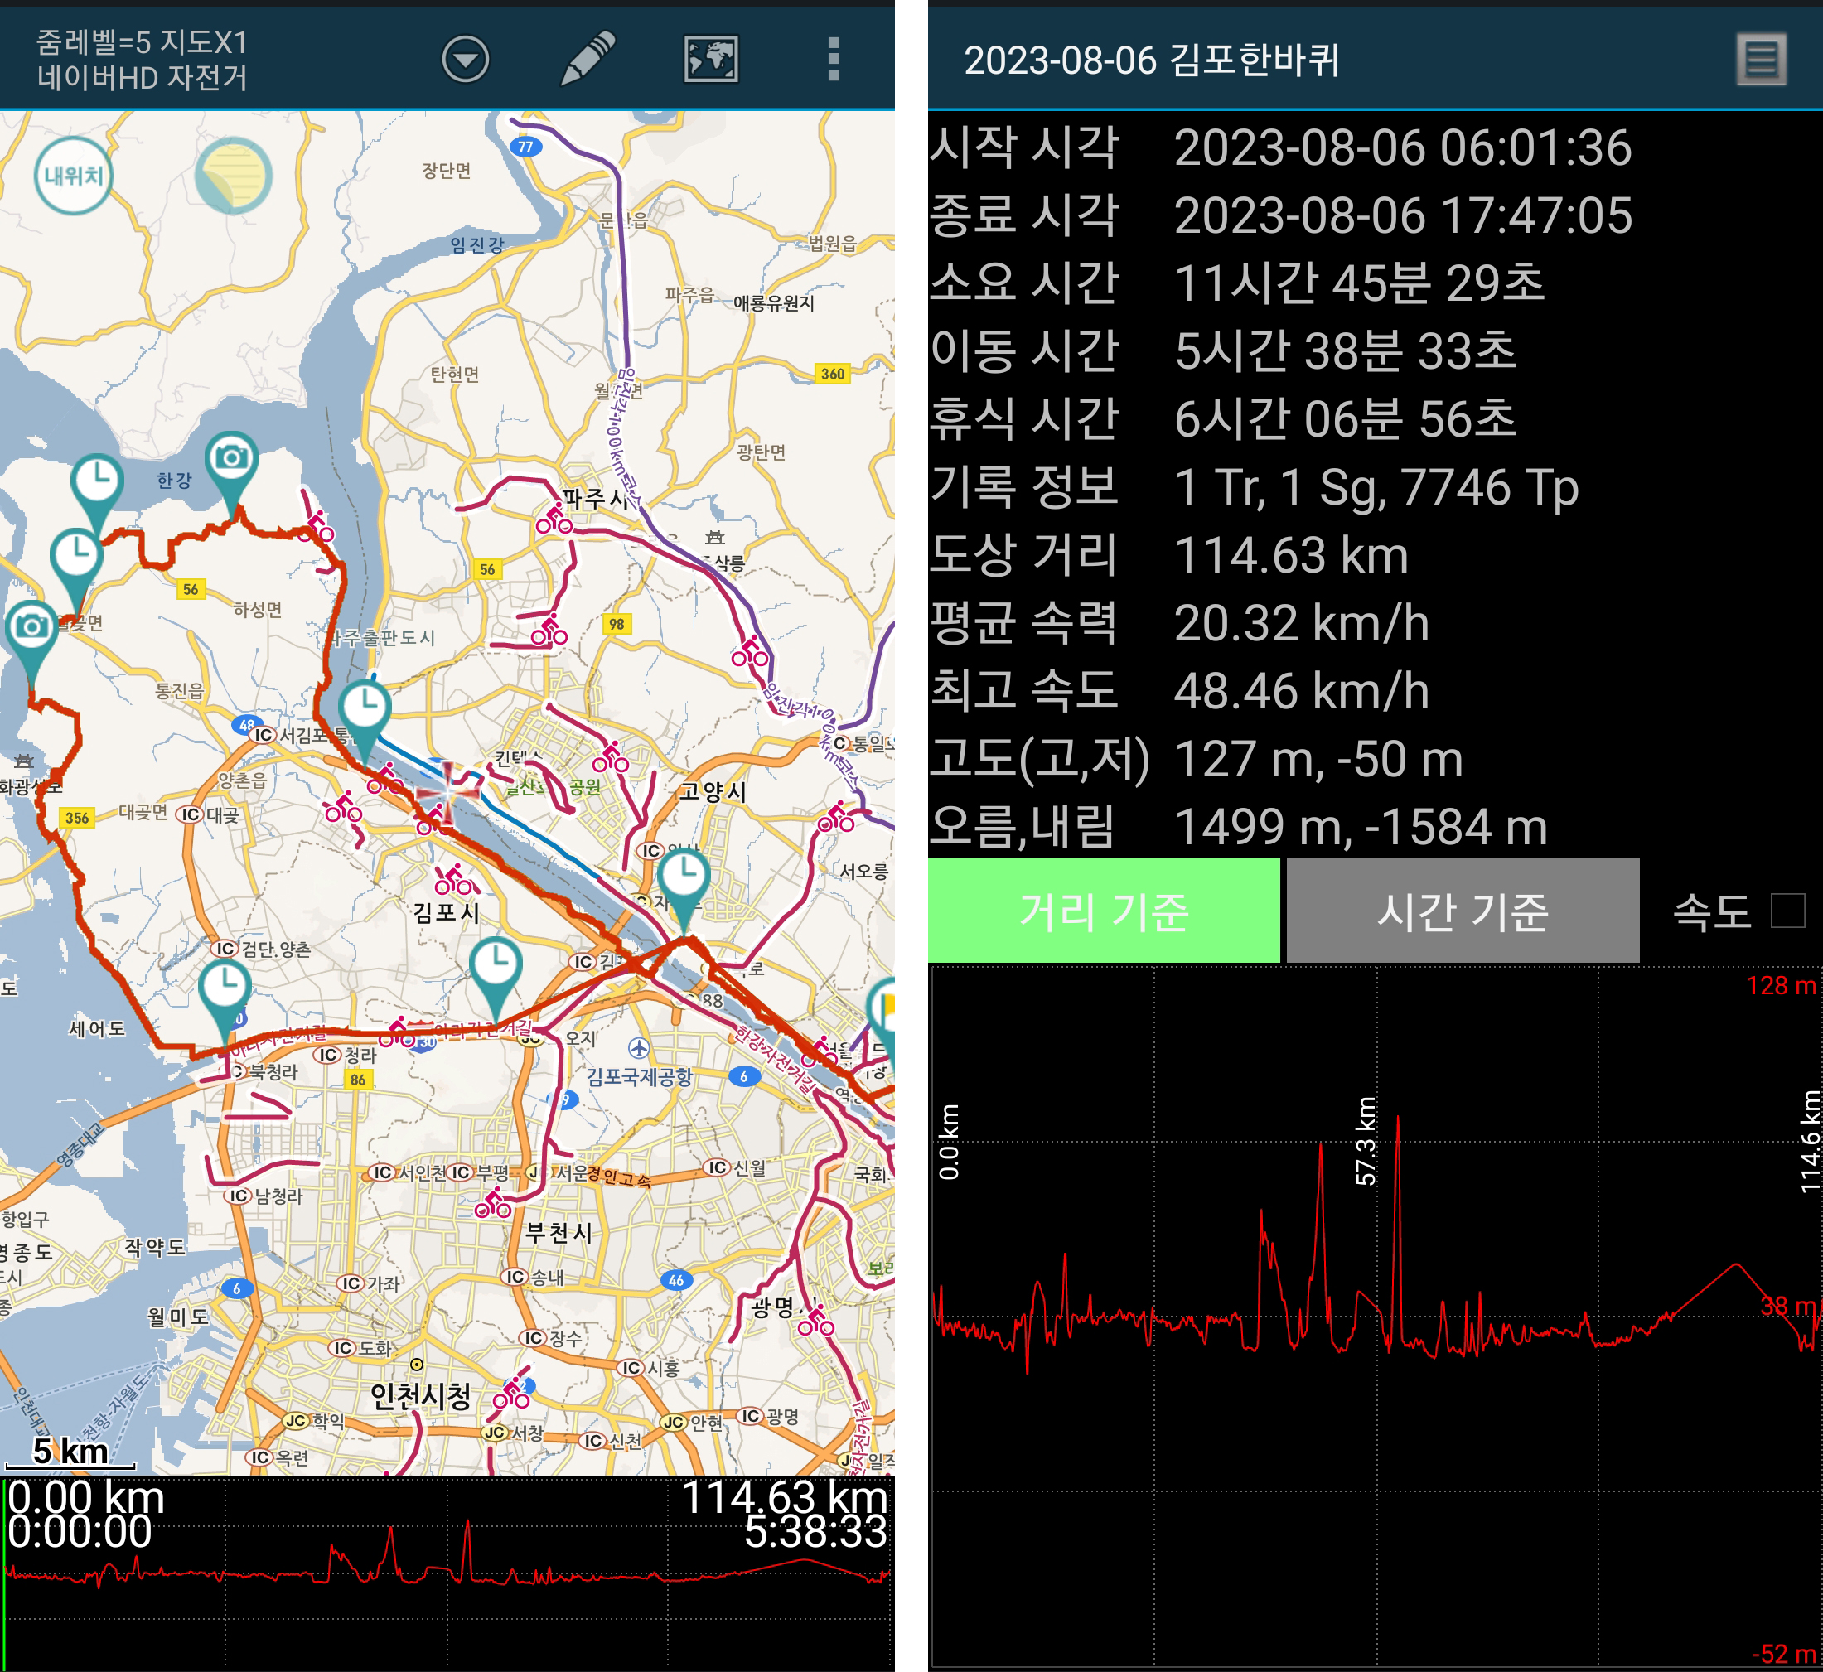Tap the 38 m chart elevation label
The image size is (1823, 1672).
pyautogui.click(x=1787, y=1306)
